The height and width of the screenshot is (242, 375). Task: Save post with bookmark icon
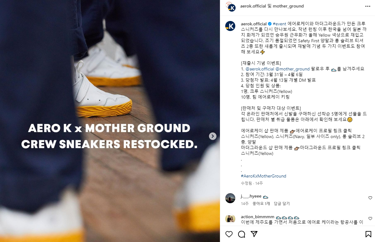point(368,234)
